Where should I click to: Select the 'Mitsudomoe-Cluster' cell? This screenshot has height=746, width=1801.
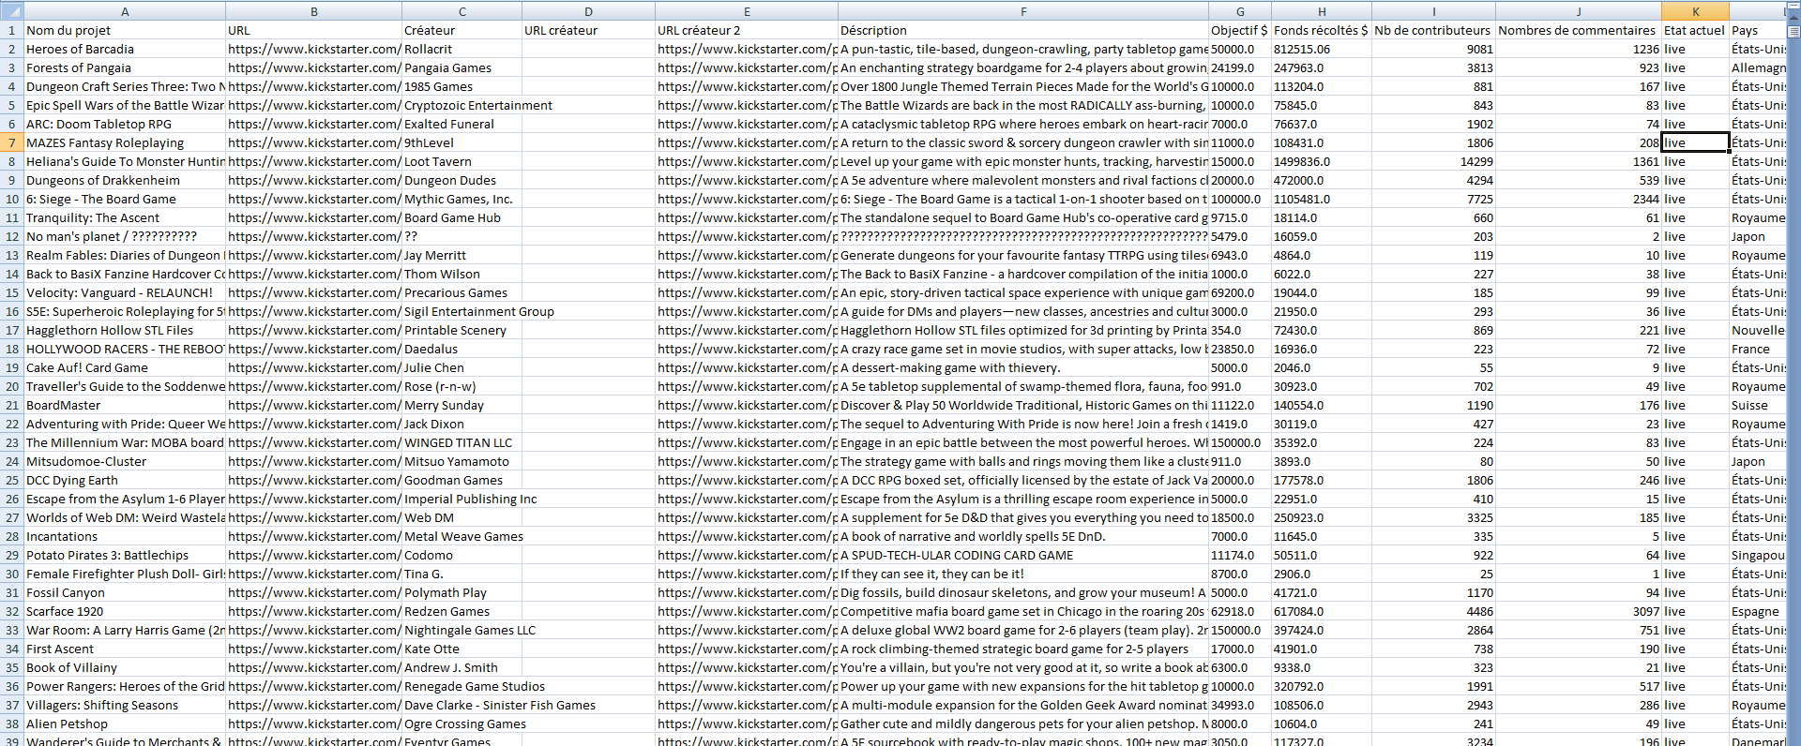click(x=125, y=461)
